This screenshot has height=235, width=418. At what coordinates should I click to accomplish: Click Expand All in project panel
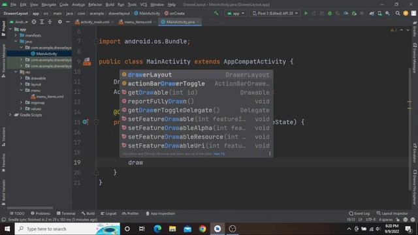click(42, 22)
